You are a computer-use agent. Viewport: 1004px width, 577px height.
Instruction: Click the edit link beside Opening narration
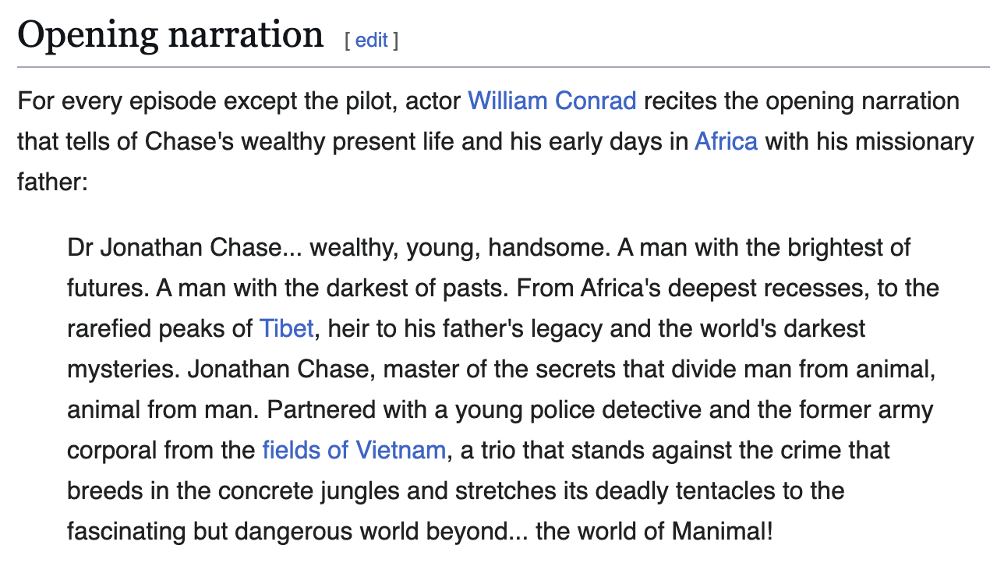pos(372,40)
